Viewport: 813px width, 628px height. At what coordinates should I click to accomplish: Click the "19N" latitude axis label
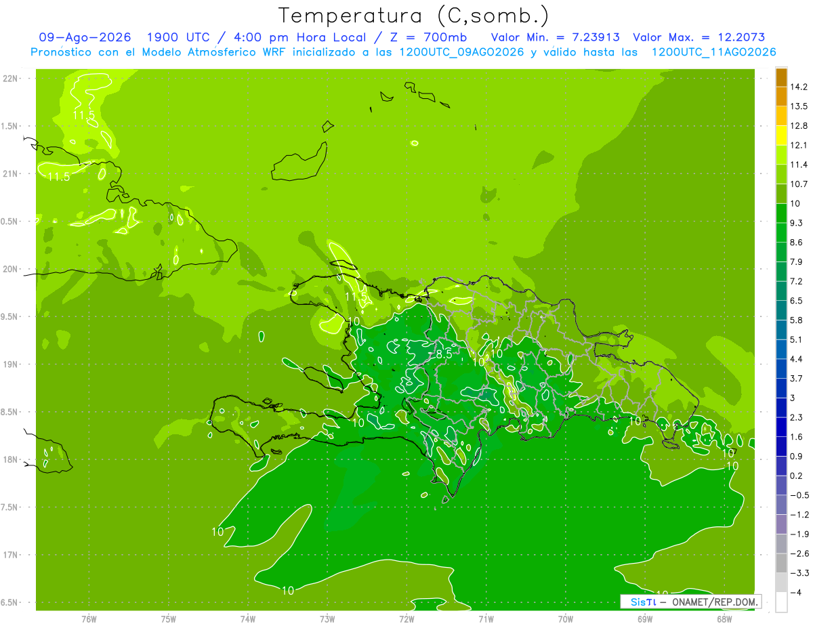(11, 364)
